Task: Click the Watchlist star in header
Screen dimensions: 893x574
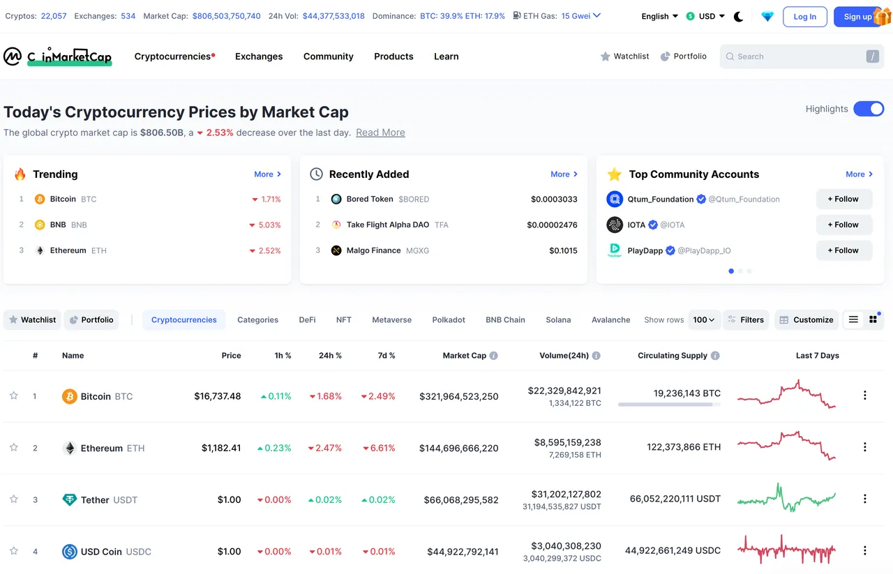Action: pyautogui.click(x=605, y=56)
